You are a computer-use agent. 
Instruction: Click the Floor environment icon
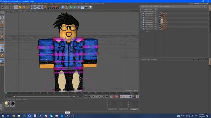[x=82, y=7]
